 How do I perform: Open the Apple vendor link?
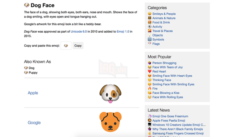pos(33,93)
